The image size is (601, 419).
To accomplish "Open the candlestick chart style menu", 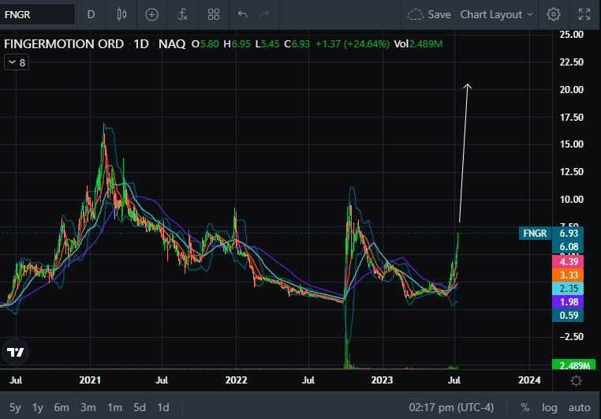I will click(x=121, y=14).
